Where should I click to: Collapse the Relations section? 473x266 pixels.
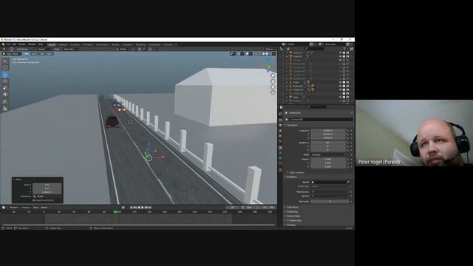pos(291,177)
